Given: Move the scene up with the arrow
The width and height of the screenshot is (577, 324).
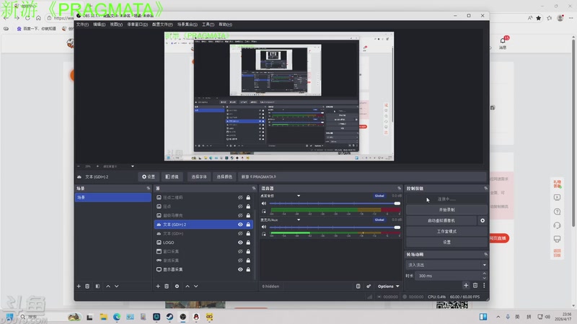Looking at the screenshot, I should [x=107, y=286].
